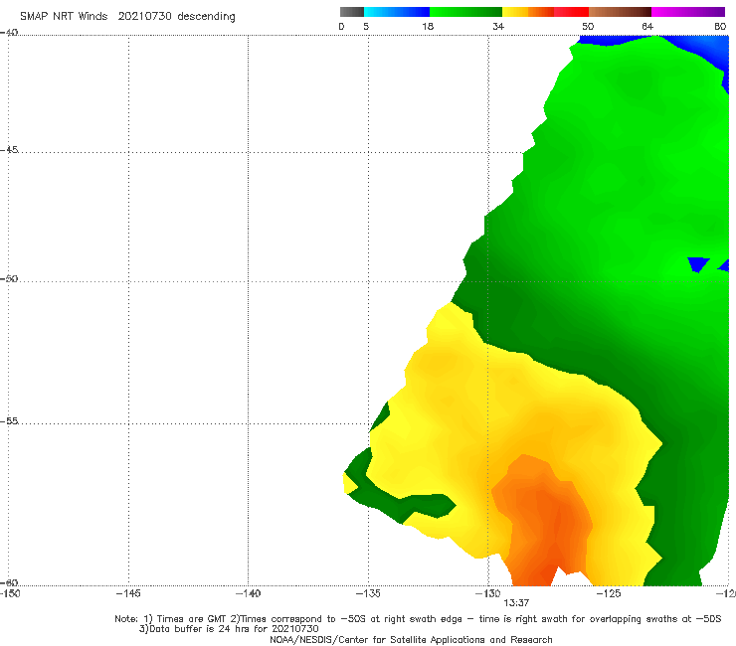736x646 pixels.
Task: Click the longitude axis label '-130'
Action: click(488, 593)
